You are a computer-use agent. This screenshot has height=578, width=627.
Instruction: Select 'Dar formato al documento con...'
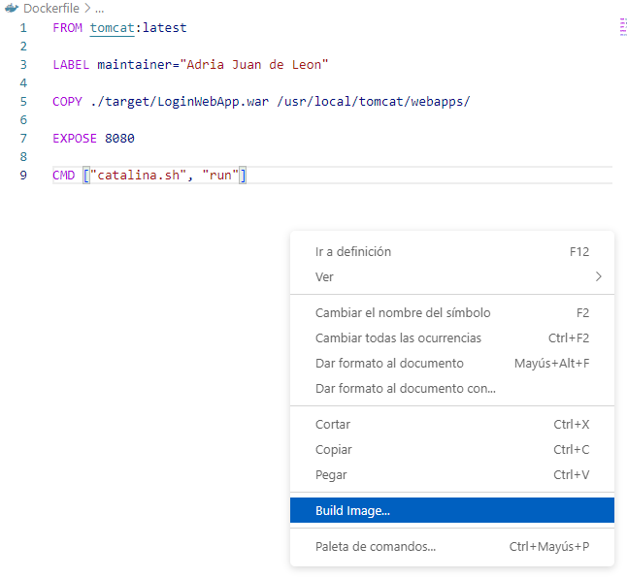[452, 388]
